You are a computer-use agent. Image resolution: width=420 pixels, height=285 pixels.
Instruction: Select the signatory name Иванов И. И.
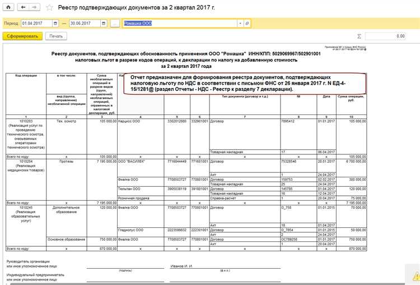181,266
